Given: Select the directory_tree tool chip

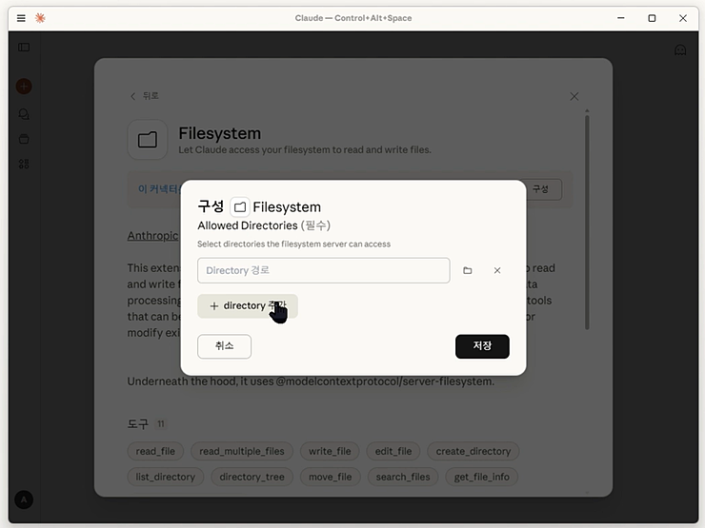Looking at the screenshot, I should [x=252, y=477].
